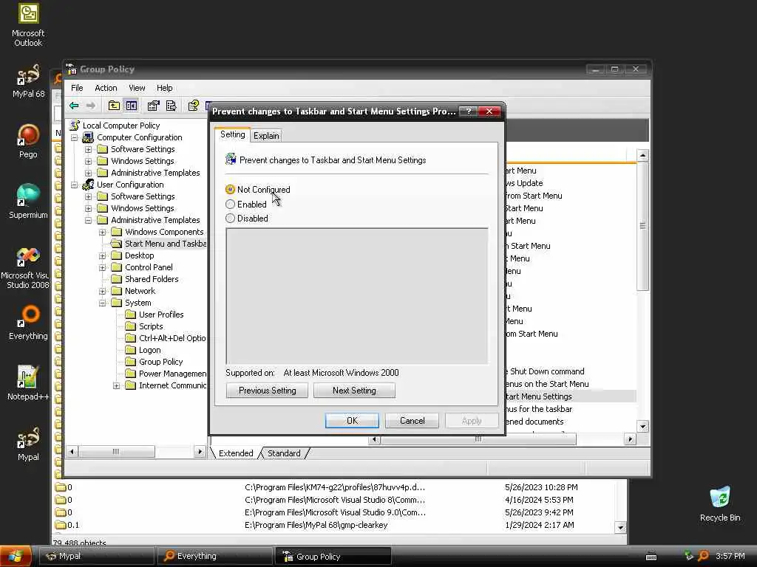Click the Properties toolbar icon
This screenshot has height=567, width=757.
[x=154, y=106]
